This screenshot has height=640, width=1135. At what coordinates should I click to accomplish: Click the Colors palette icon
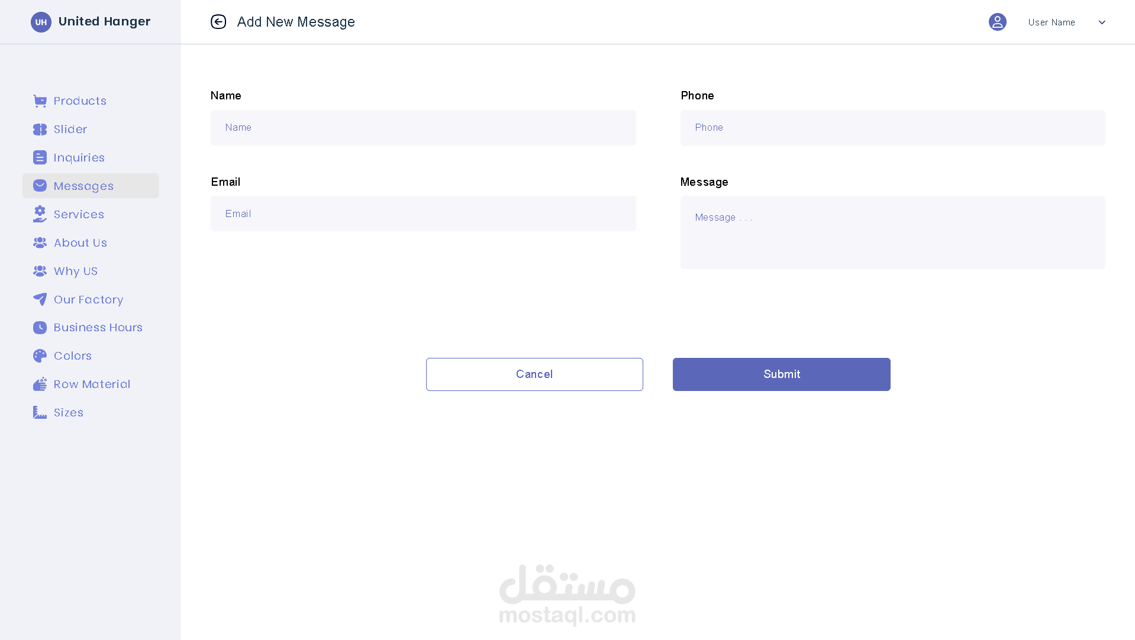coord(40,356)
